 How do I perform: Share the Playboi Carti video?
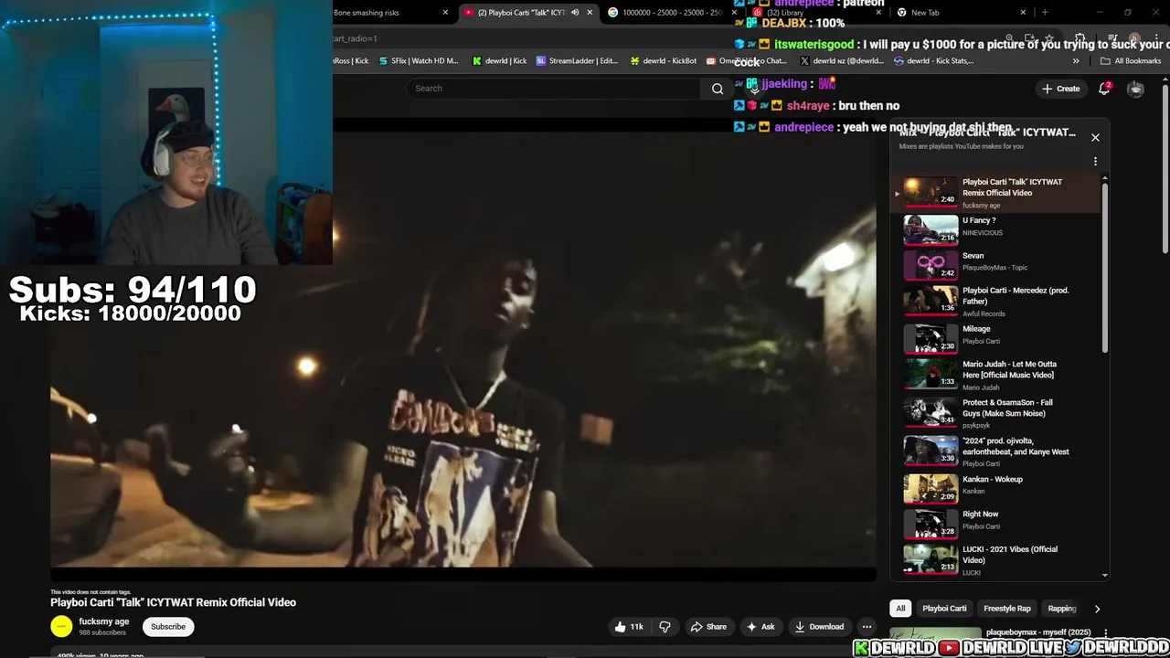(708, 627)
